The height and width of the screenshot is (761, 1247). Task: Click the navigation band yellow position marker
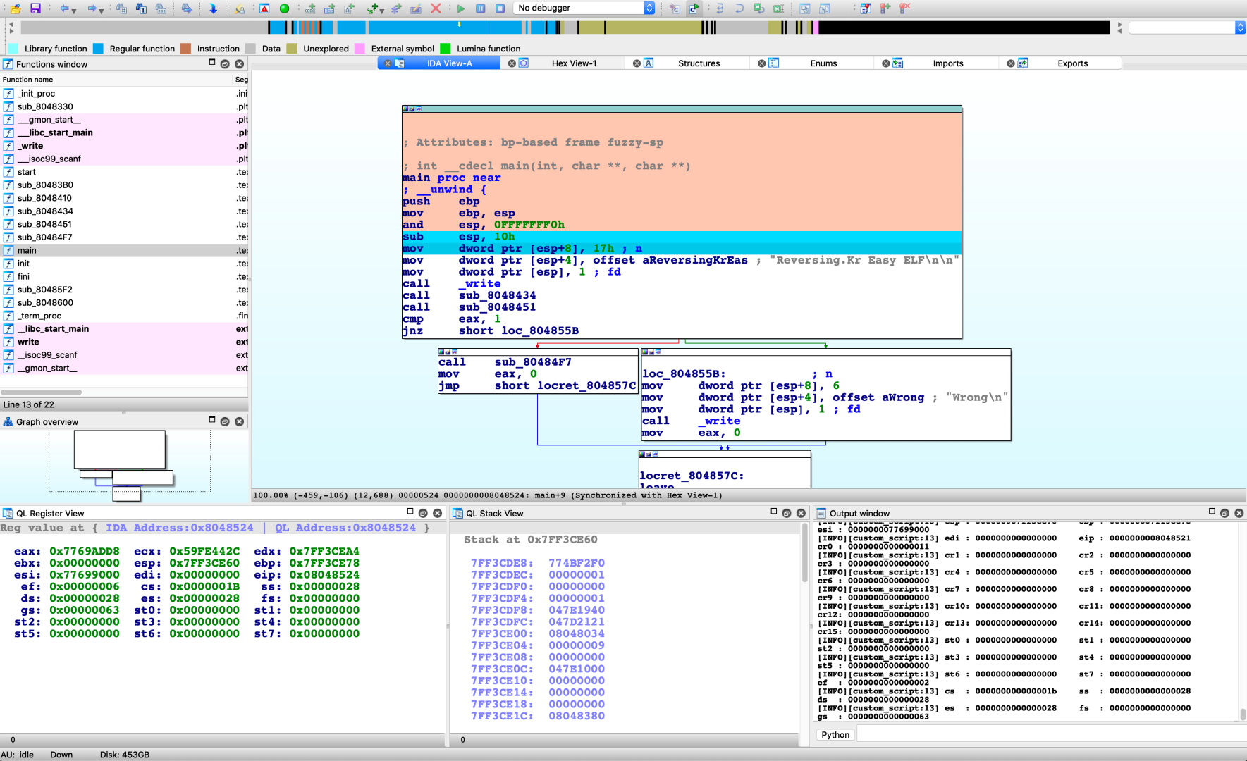459,24
